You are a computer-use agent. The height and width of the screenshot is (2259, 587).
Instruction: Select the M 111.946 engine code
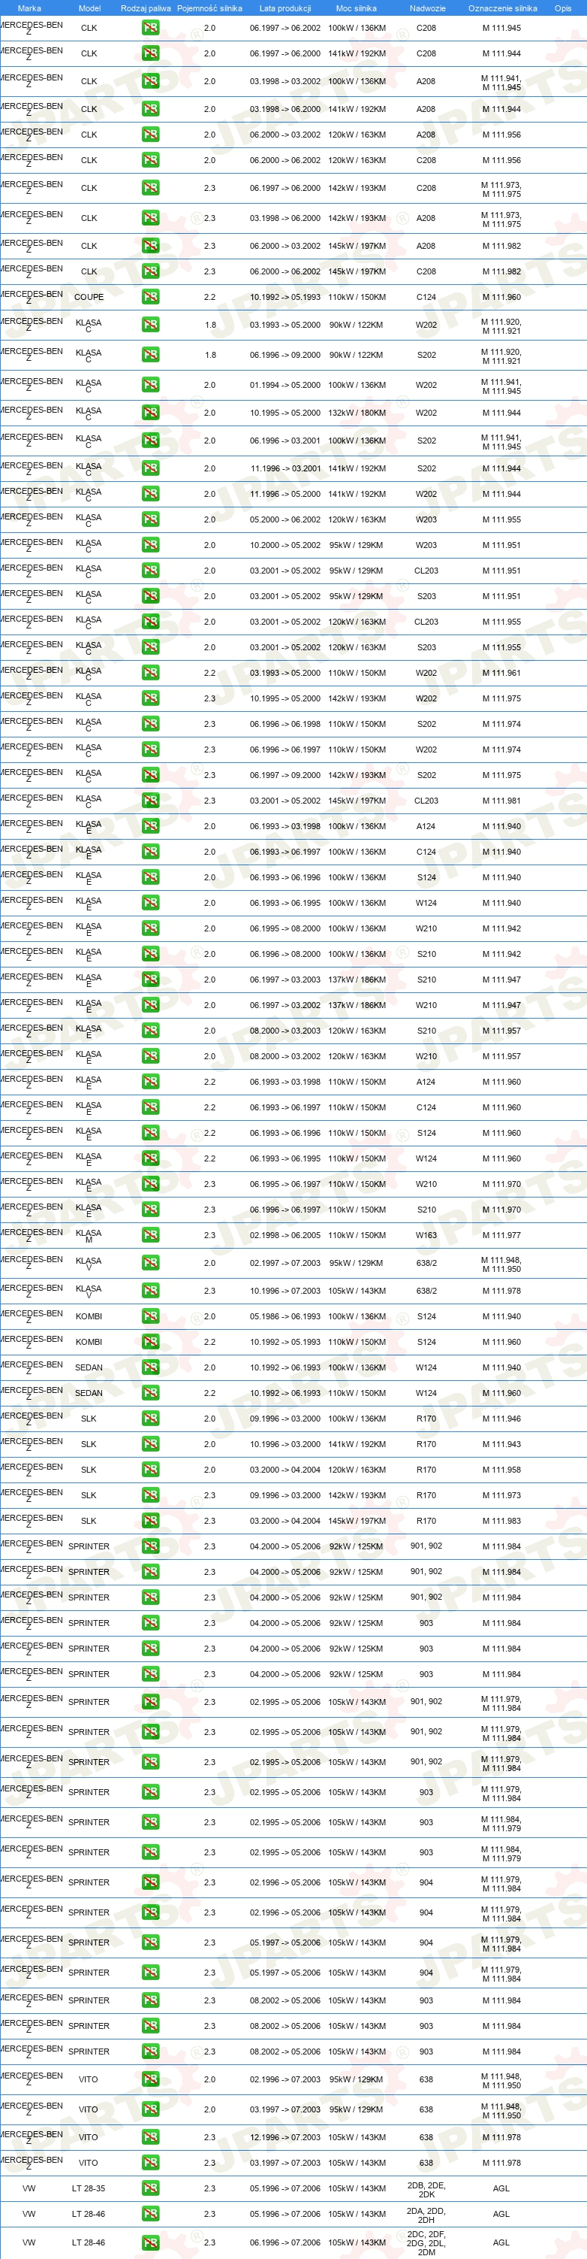pyautogui.click(x=501, y=1418)
